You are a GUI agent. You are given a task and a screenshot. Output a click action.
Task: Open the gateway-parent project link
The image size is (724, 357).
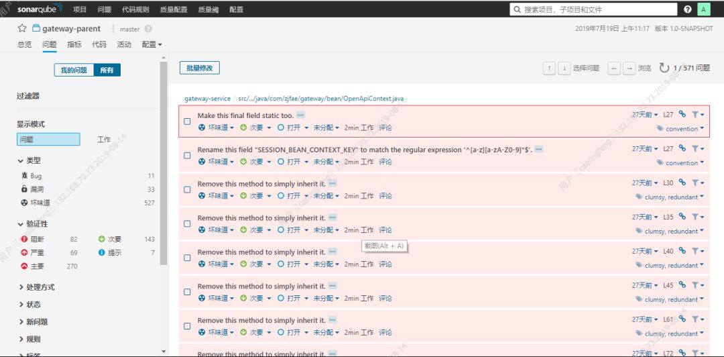click(x=71, y=29)
